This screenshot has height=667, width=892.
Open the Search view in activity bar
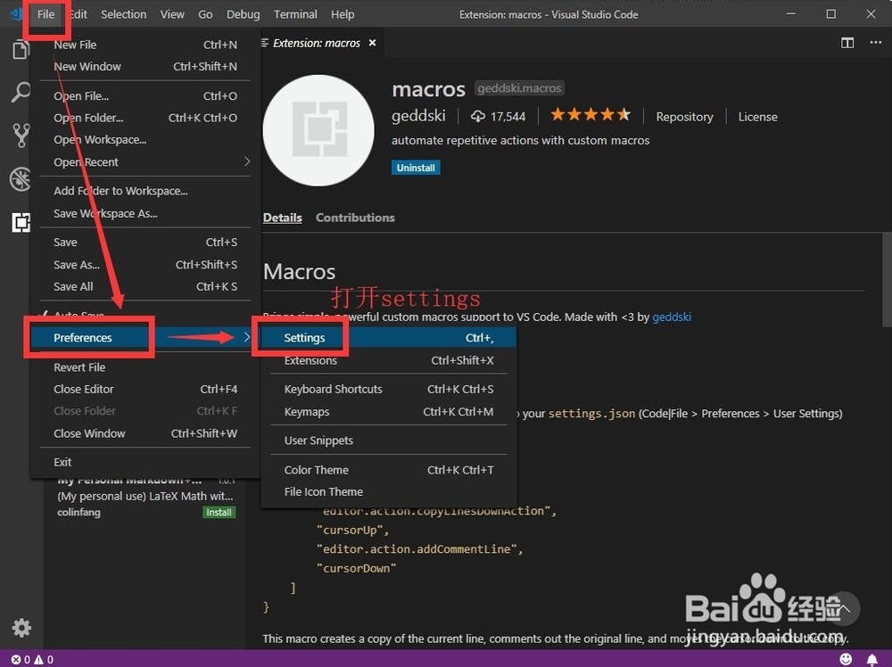pos(21,92)
